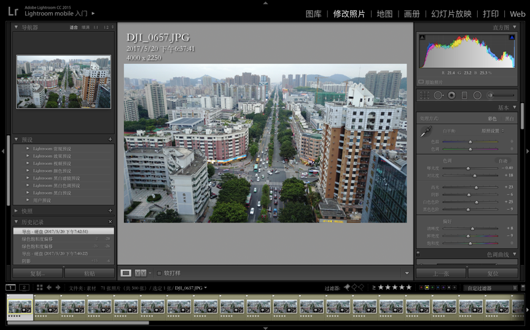Image resolution: width=530 pixels, height=330 pixels.
Task: Expand the 快照 snapshots panel
Action: point(17,210)
